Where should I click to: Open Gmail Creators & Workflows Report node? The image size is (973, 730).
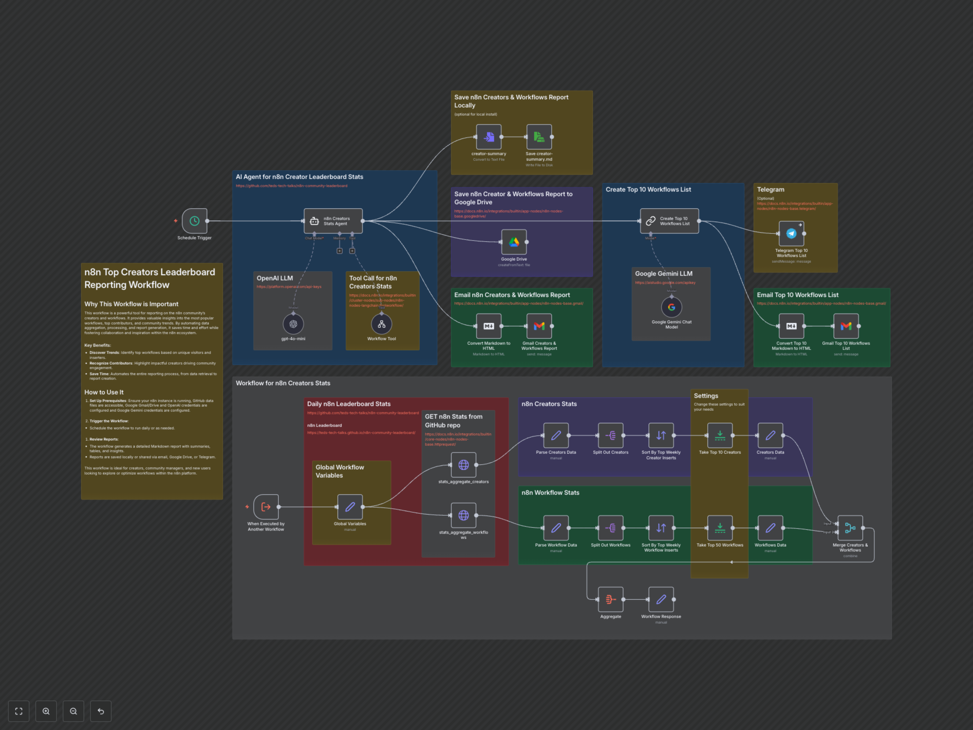(539, 326)
